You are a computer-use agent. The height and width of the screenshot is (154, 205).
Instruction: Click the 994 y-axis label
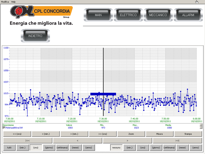[6, 105]
